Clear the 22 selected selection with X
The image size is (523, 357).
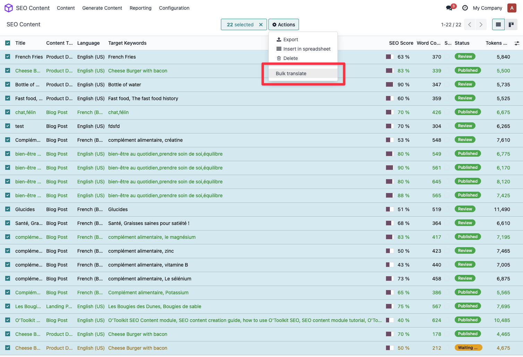[x=261, y=25]
